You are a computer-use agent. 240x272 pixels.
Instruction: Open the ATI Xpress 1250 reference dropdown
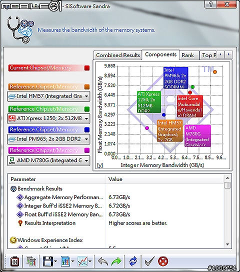point(48,118)
